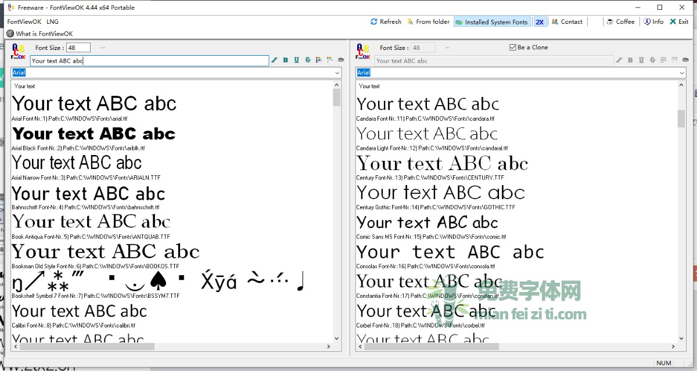The height and width of the screenshot is (371, 697).
Task: Click the background color icon in right pane
Action: [674, 60]
